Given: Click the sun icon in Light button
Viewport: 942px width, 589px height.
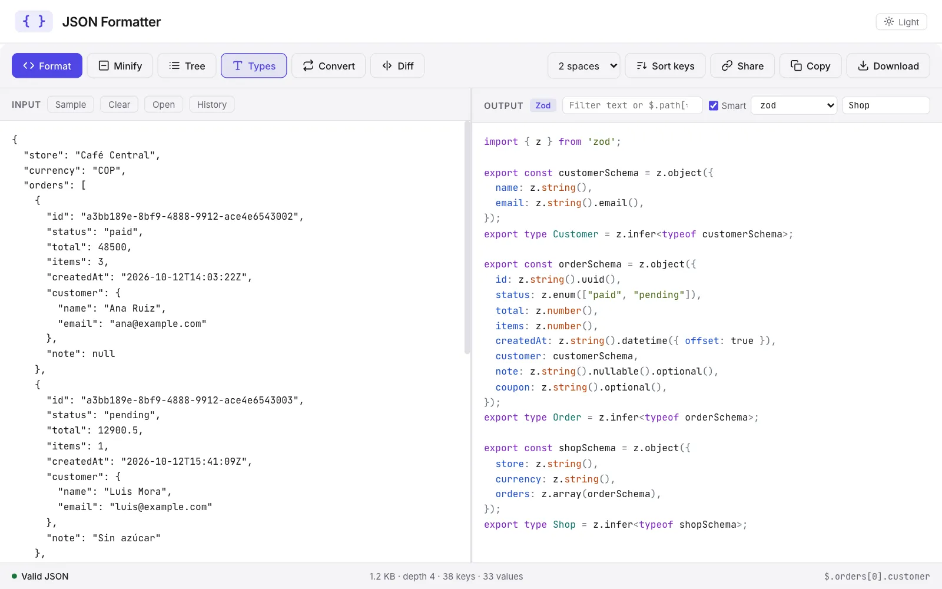Looking at the screenshot, I should pyautogui.click(x=889, y=22).
